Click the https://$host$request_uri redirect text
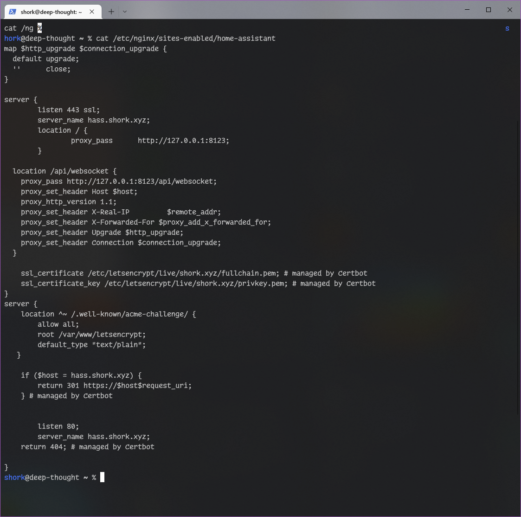Screen dimensions: 521x517 coord(137,386)
